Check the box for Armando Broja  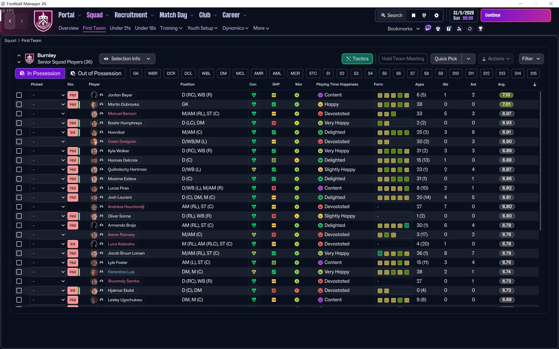(19, 226)
